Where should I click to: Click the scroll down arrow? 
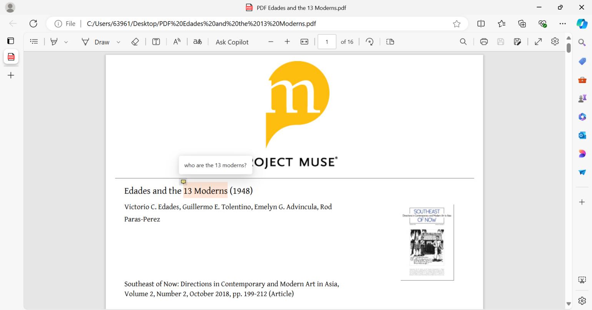tap(569, 304)
